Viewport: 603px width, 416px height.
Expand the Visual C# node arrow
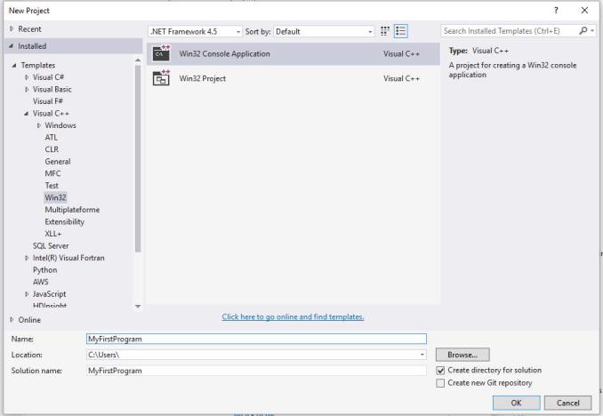coord(27,77)
